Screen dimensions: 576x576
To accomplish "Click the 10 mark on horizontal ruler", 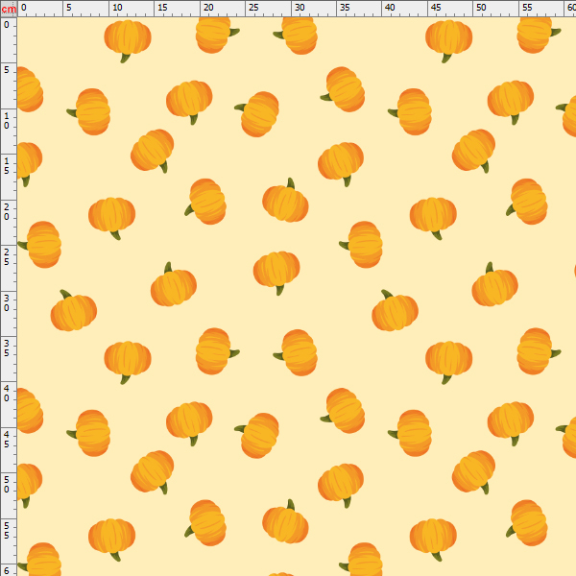I will coord(117,8).
